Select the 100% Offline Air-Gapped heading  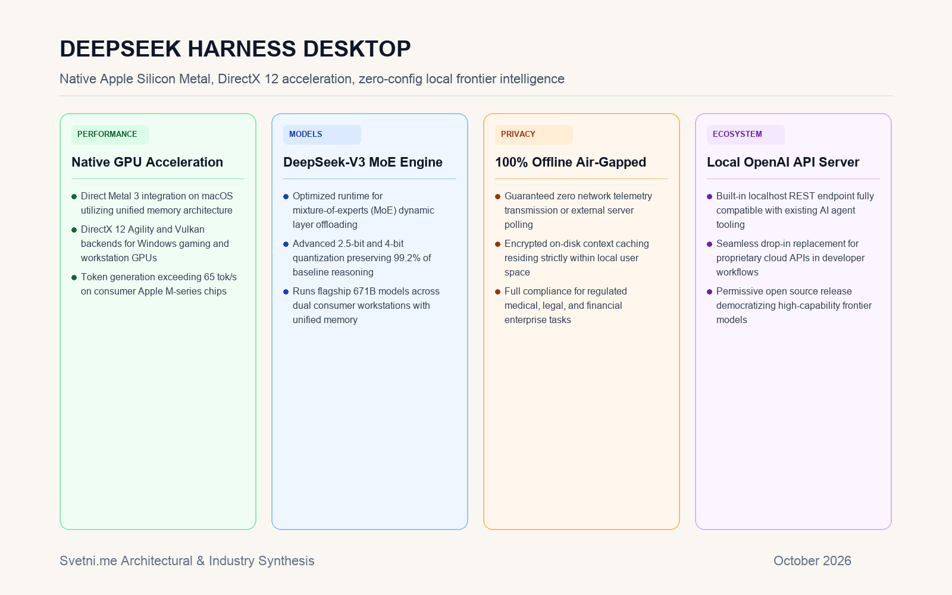pos(571,162)
